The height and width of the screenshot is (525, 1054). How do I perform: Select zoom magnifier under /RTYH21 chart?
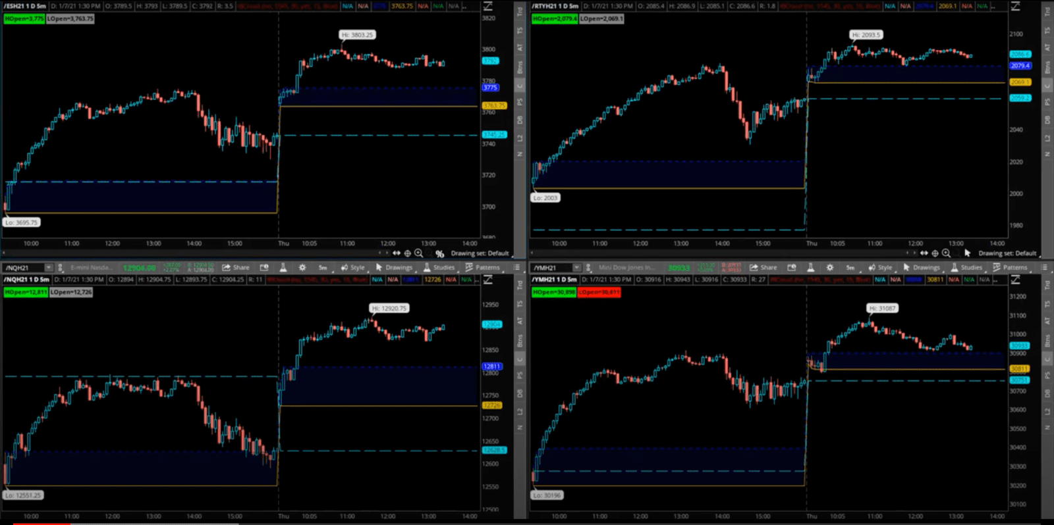(x=946, y=253)
